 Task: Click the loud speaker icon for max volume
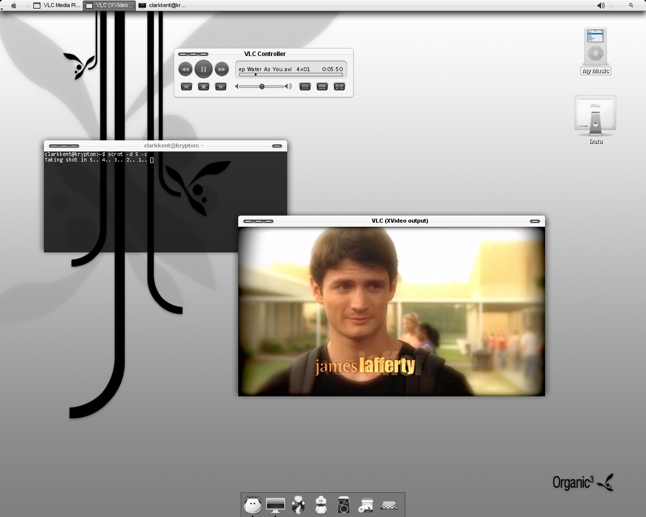[288, 86]
